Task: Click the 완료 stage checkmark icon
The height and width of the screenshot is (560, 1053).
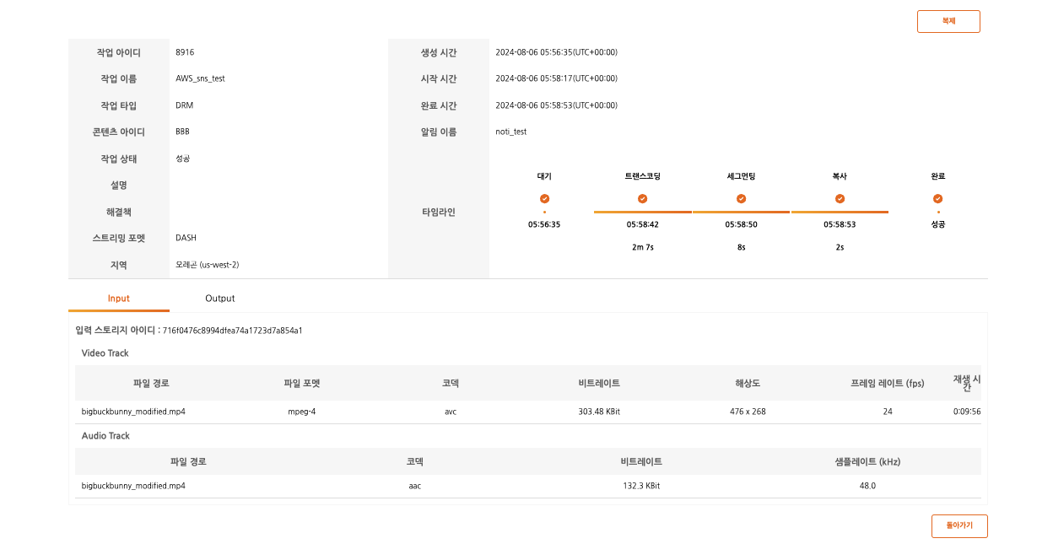Action: 937,199
